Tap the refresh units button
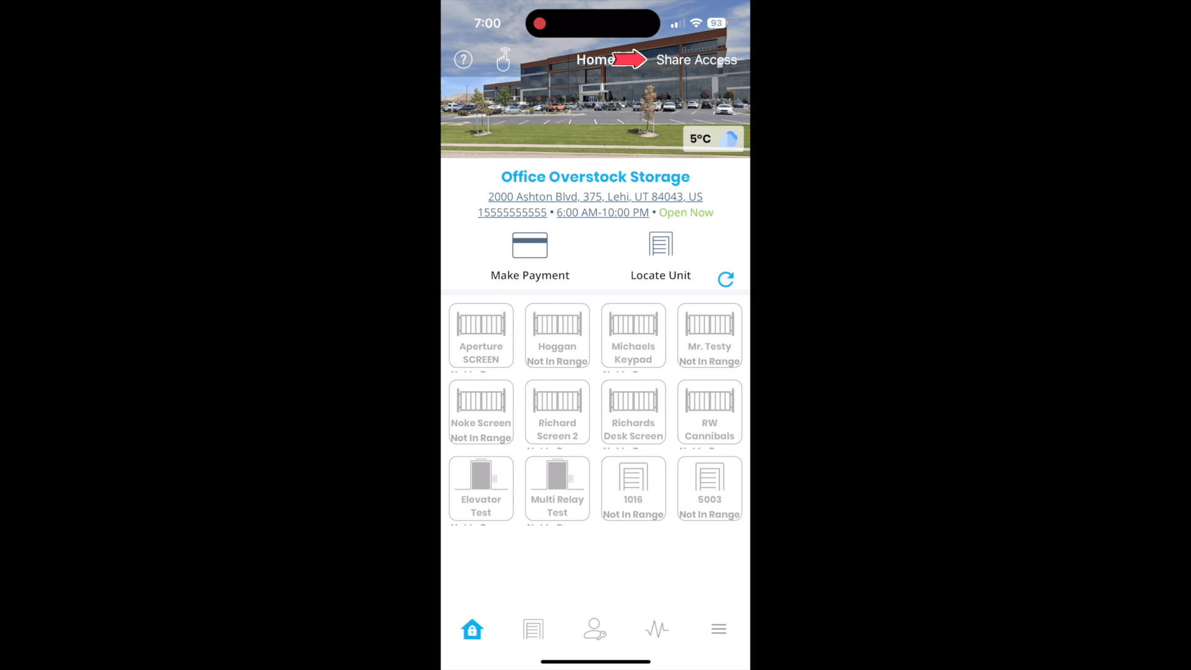 (726, 279)
